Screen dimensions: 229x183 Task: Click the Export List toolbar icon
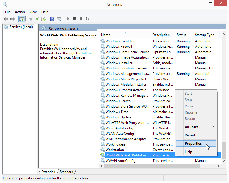pyautogui.click(x=44, y=19)
